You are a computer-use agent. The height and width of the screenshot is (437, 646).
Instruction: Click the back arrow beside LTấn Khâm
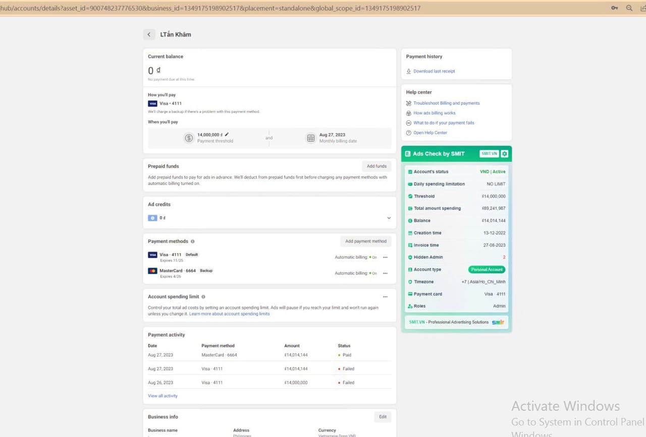coord(149,34)
